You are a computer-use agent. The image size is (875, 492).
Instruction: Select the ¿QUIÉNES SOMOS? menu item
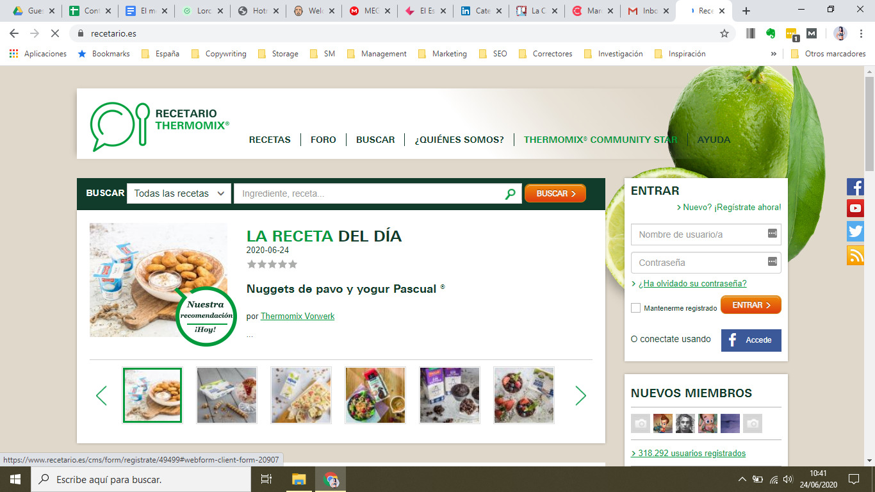tap(459, 139)
